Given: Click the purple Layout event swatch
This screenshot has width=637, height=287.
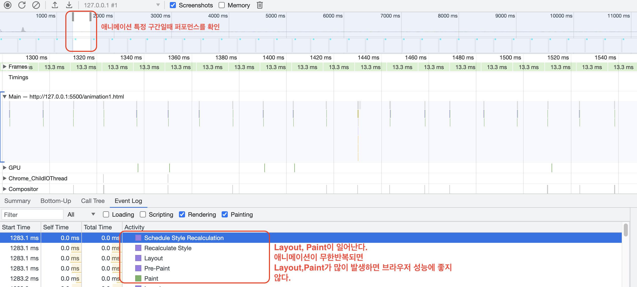Looking at the screenshot, I should pos(138,258).
